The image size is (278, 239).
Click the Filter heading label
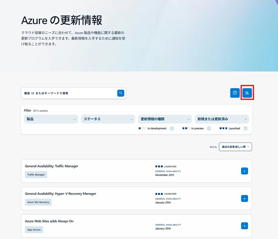click(x=28, y=110)
